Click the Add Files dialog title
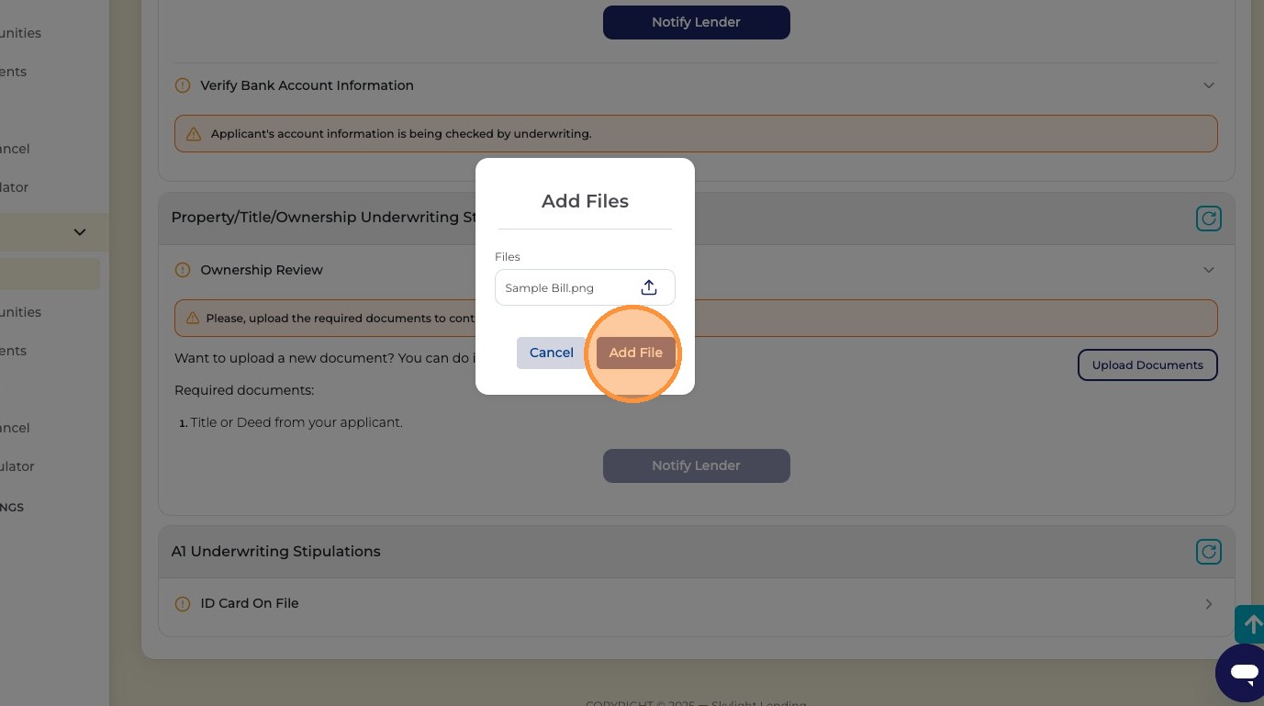Screen dimensions: 1264x706 [585, 201]
